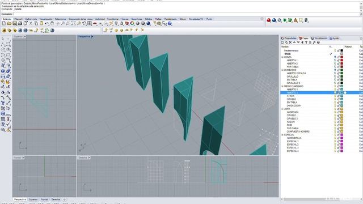The width and height of the screenshot is (363, 204).
Task: Move layer down with triangle arrow icon
Action: coord(298,42)
